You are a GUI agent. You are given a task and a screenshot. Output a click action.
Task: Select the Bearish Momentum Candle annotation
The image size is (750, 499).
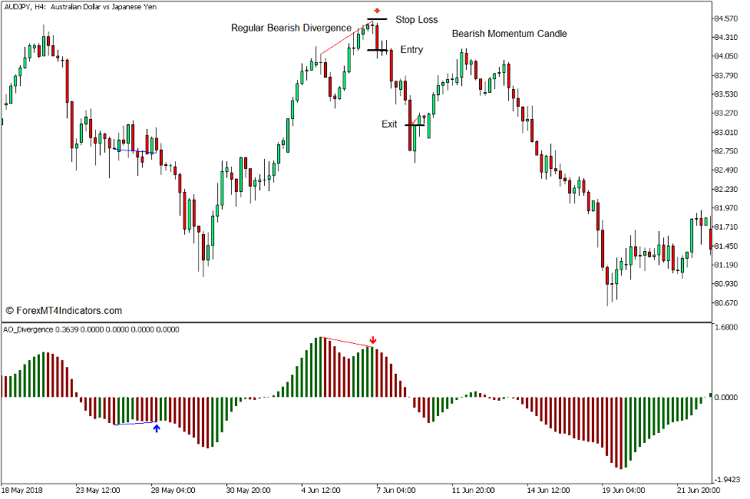click(510, 34)
